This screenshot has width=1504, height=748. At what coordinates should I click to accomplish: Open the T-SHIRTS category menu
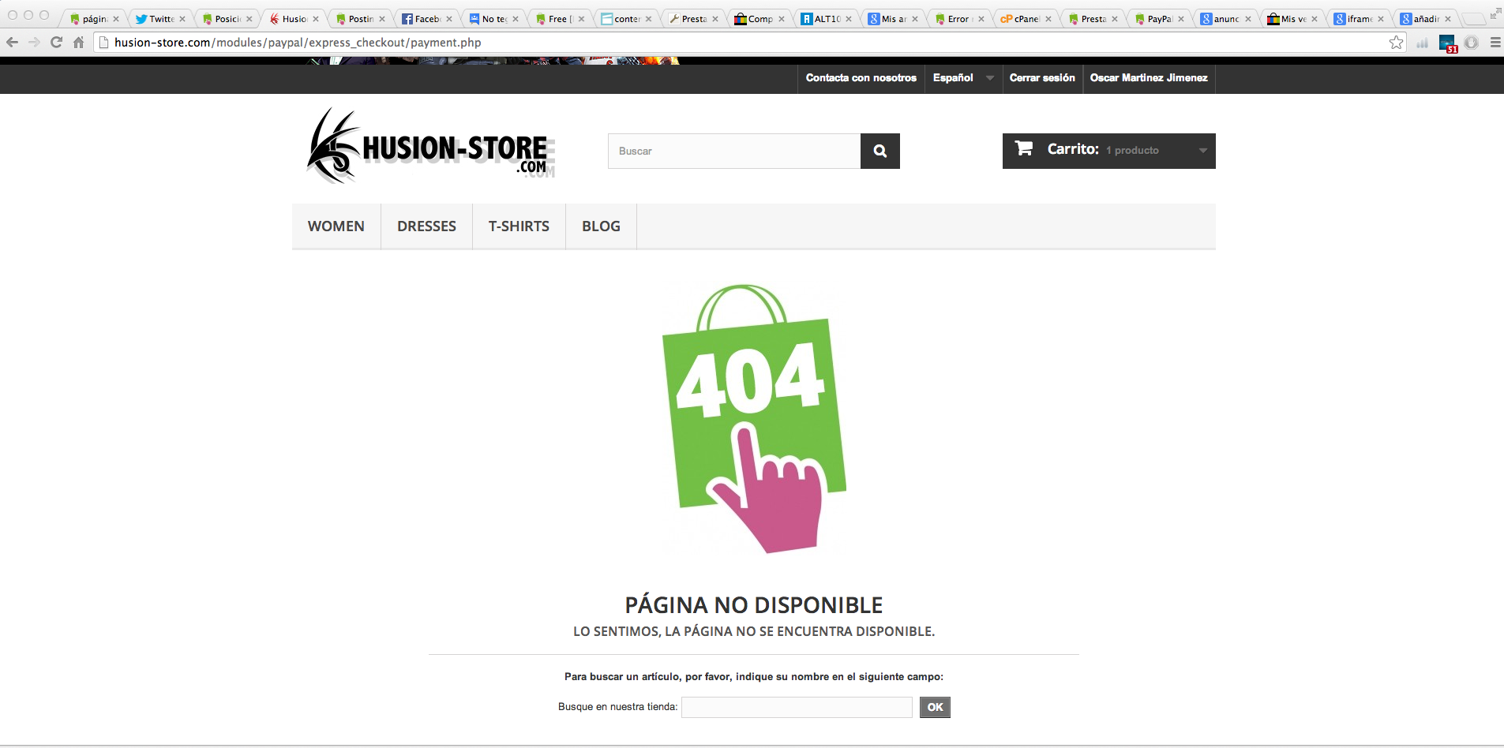tap(519, 226)
